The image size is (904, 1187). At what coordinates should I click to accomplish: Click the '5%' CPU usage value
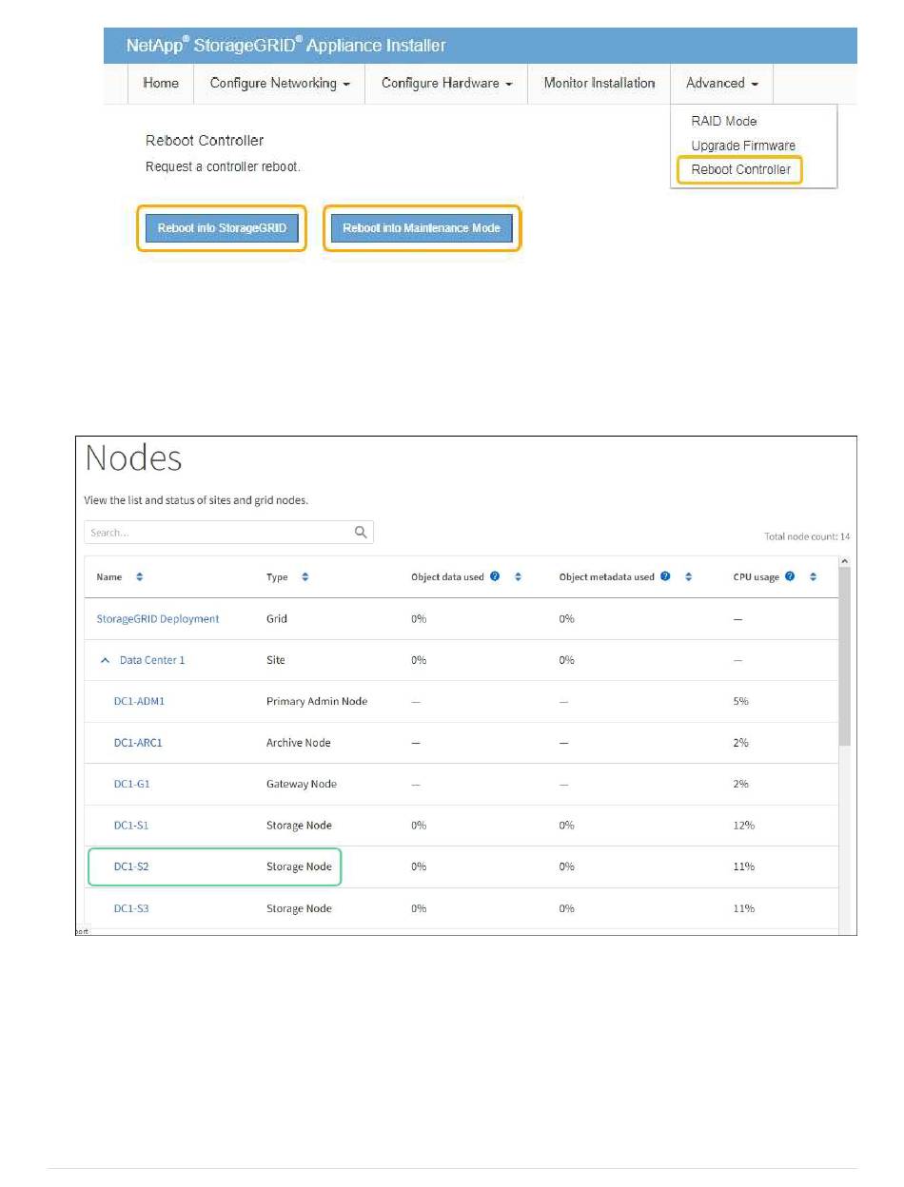740,701
